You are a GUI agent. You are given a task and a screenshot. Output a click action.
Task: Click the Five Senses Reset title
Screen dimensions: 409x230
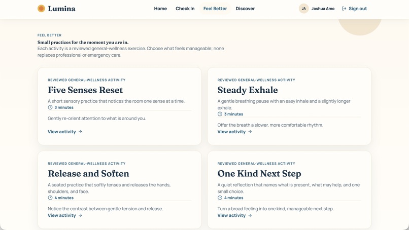(85, 90)
